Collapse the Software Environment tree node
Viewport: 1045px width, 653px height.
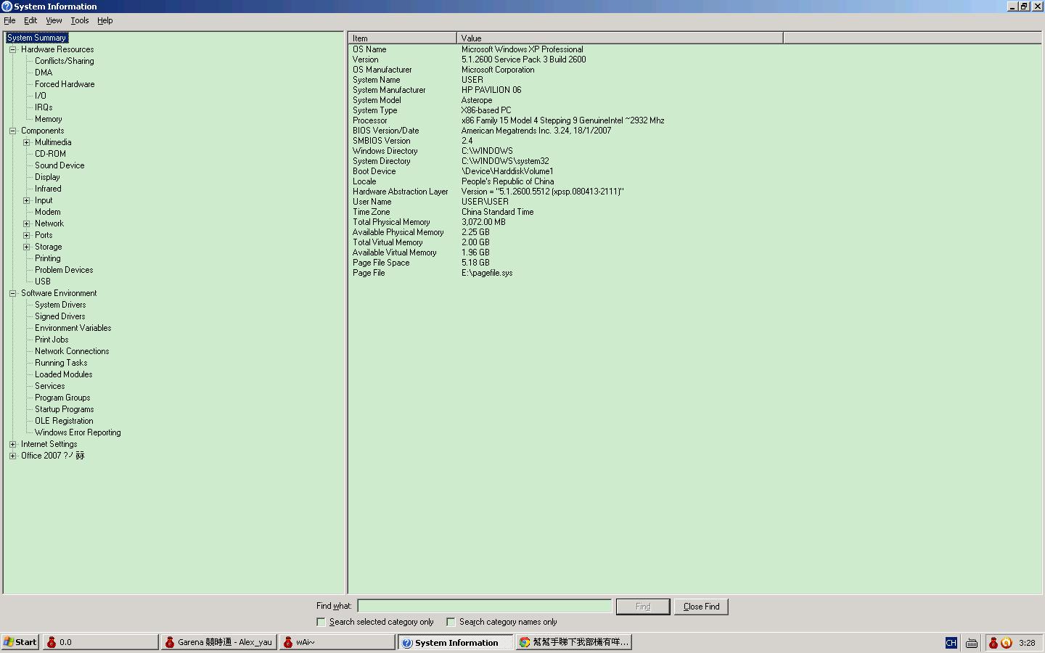click(12, 293)
